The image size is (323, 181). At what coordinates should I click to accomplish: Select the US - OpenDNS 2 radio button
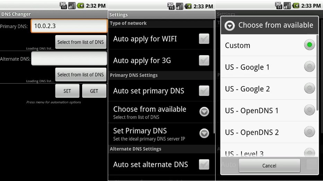pyautogui.click(x=309, y=132)
